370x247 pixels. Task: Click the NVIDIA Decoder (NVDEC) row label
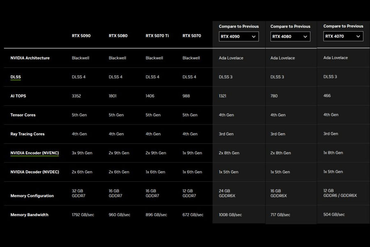click(x=35, y=172)
